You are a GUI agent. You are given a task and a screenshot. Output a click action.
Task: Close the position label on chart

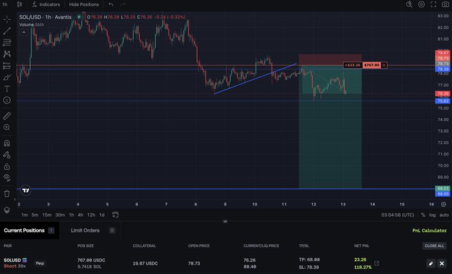[x=383, y=65]
